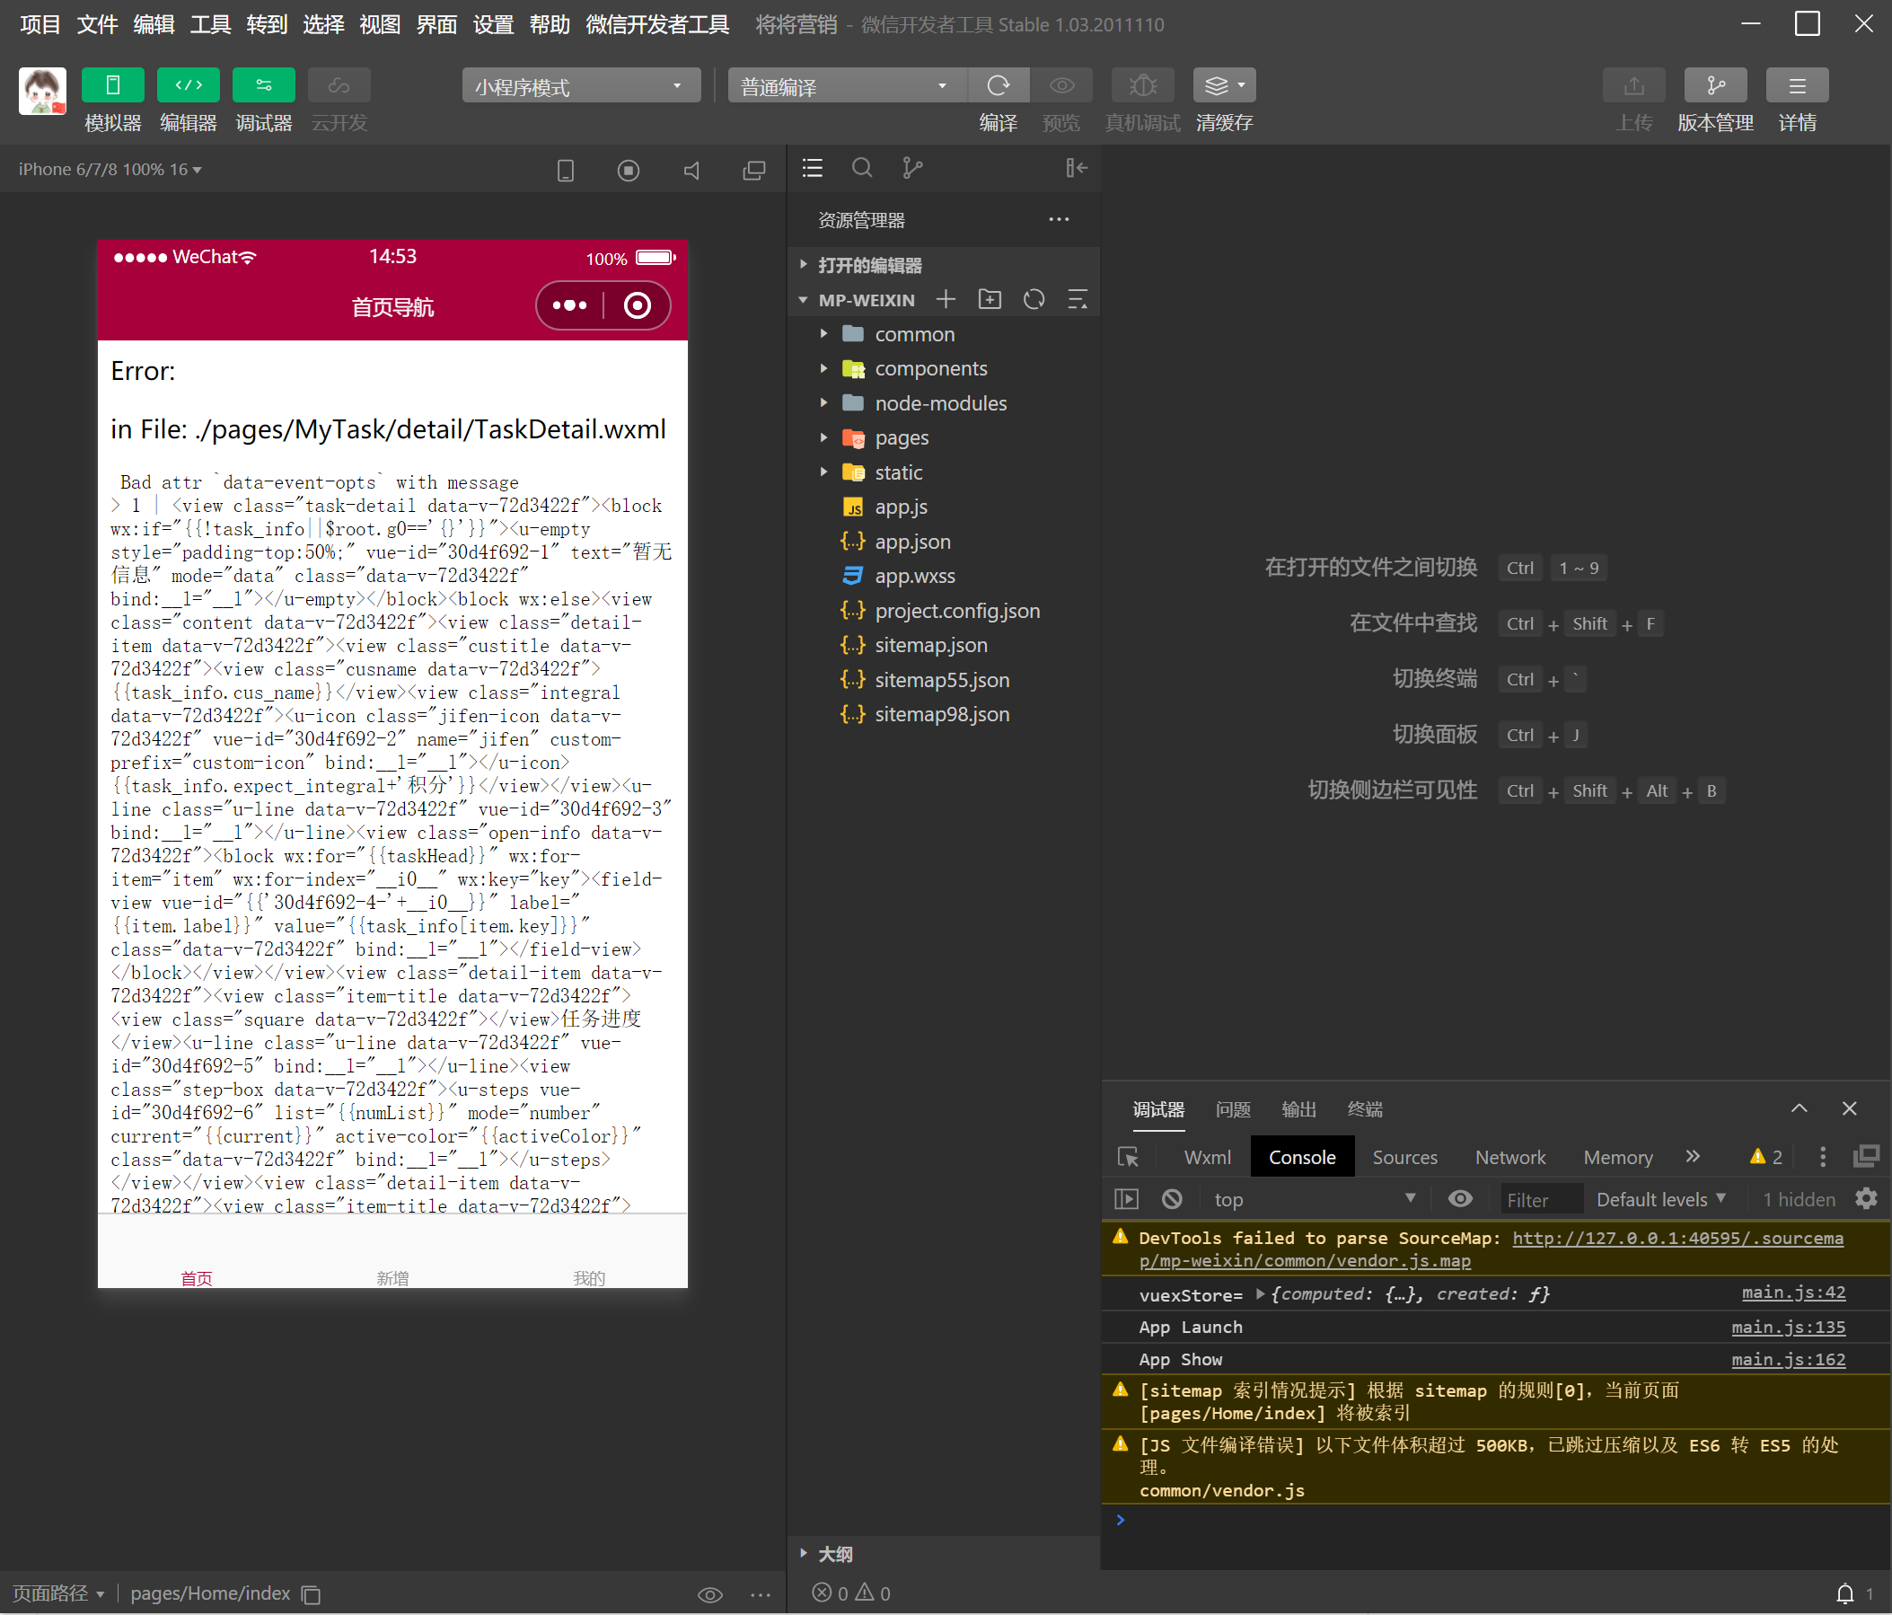Switch to the 终端 panel tab

tap(1365, 1110)
